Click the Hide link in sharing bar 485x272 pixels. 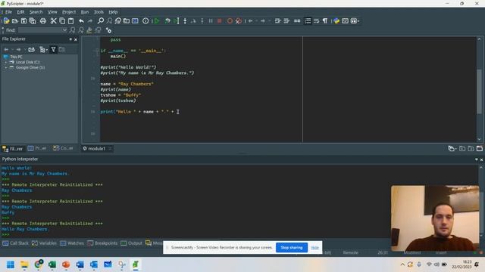(314, 248)
